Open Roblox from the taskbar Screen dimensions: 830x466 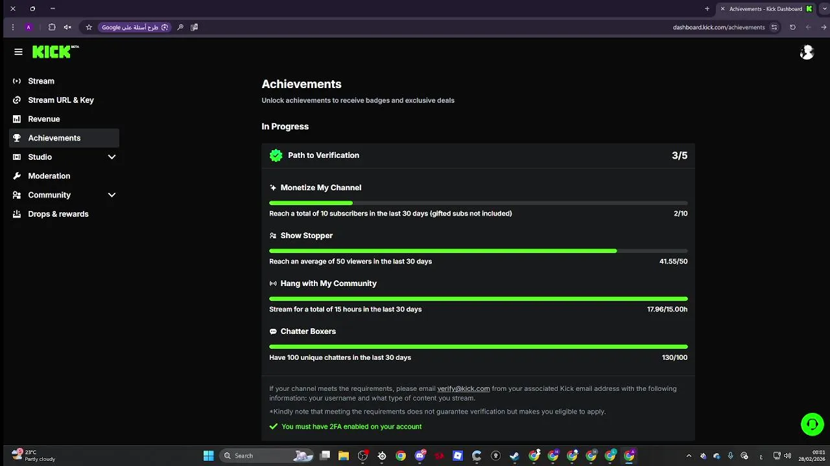point(458,456)
